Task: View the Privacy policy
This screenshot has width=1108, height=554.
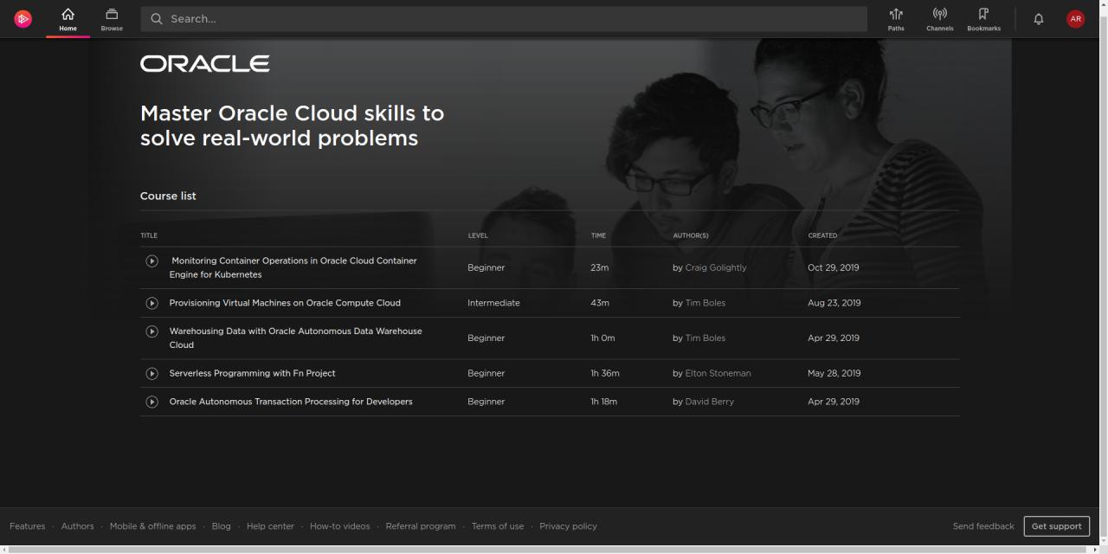Action: pos(568,525)
